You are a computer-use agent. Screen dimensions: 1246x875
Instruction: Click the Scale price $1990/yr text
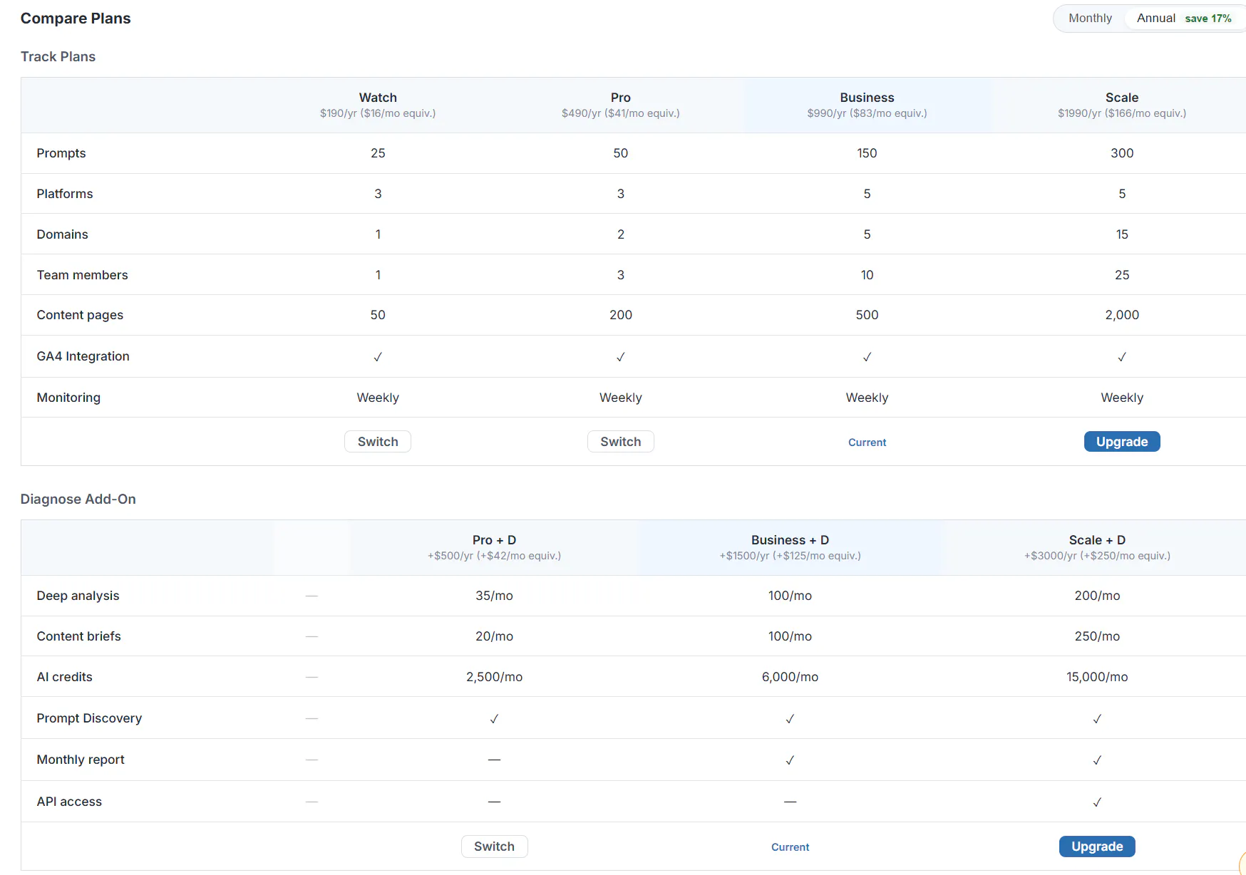point(1122,113)
